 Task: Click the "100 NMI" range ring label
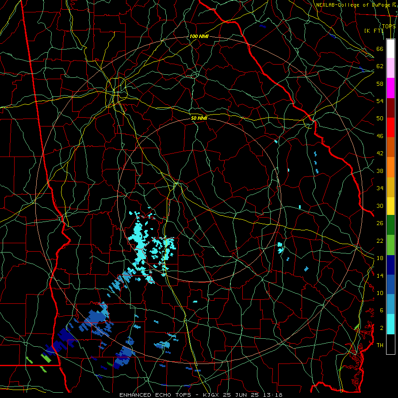click(x=199, y=36)
